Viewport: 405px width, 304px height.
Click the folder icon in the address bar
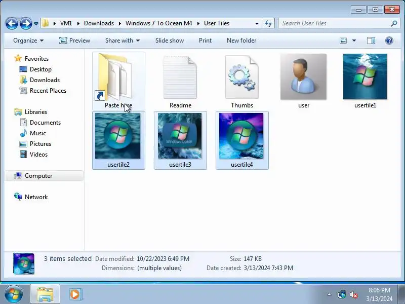45,23
